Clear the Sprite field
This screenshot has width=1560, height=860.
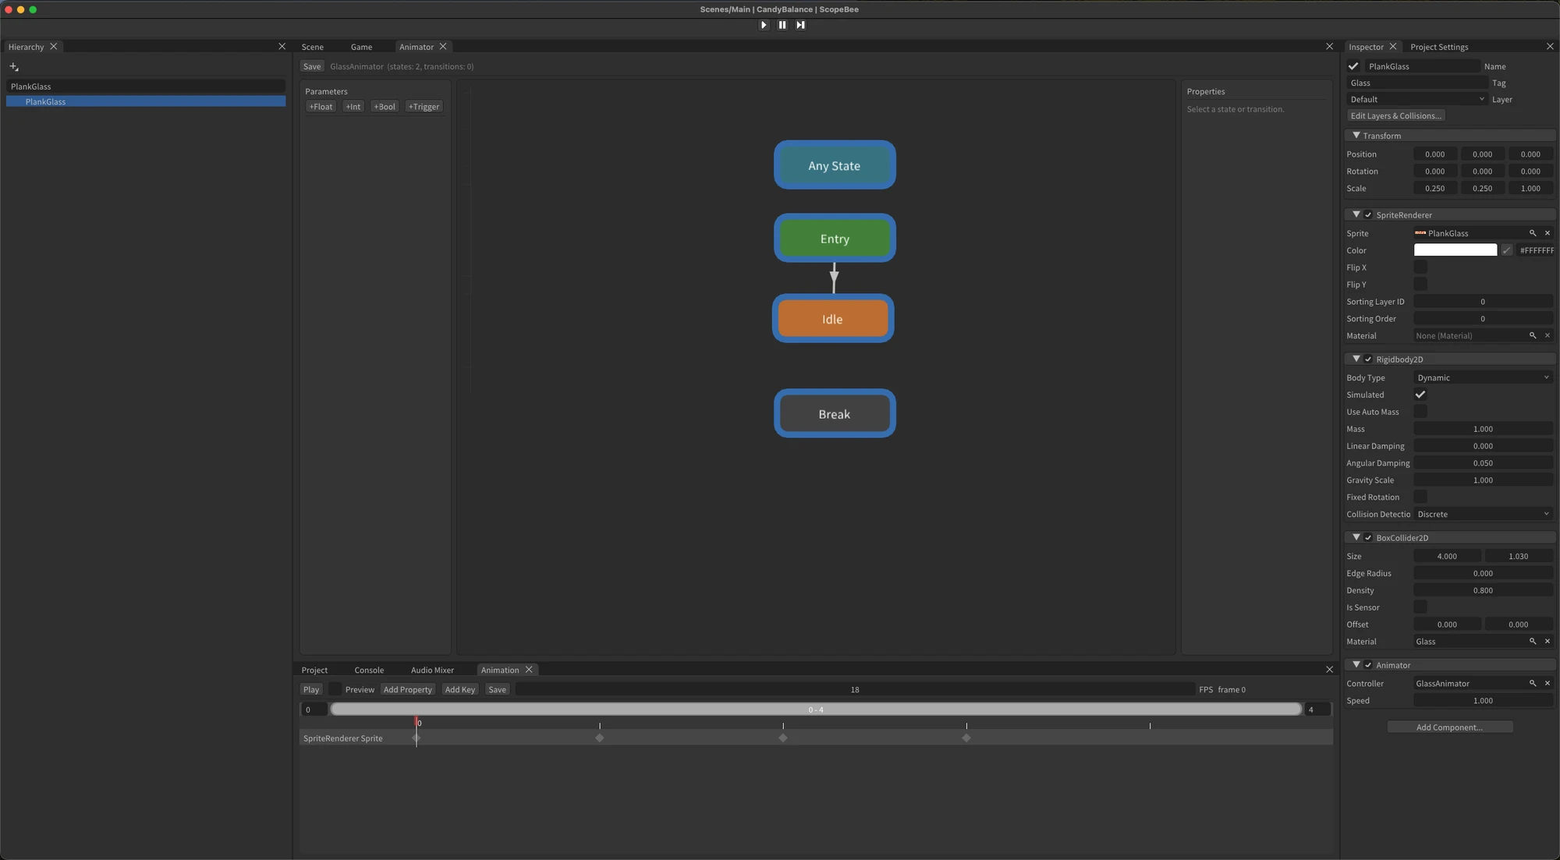point(1548,233)
